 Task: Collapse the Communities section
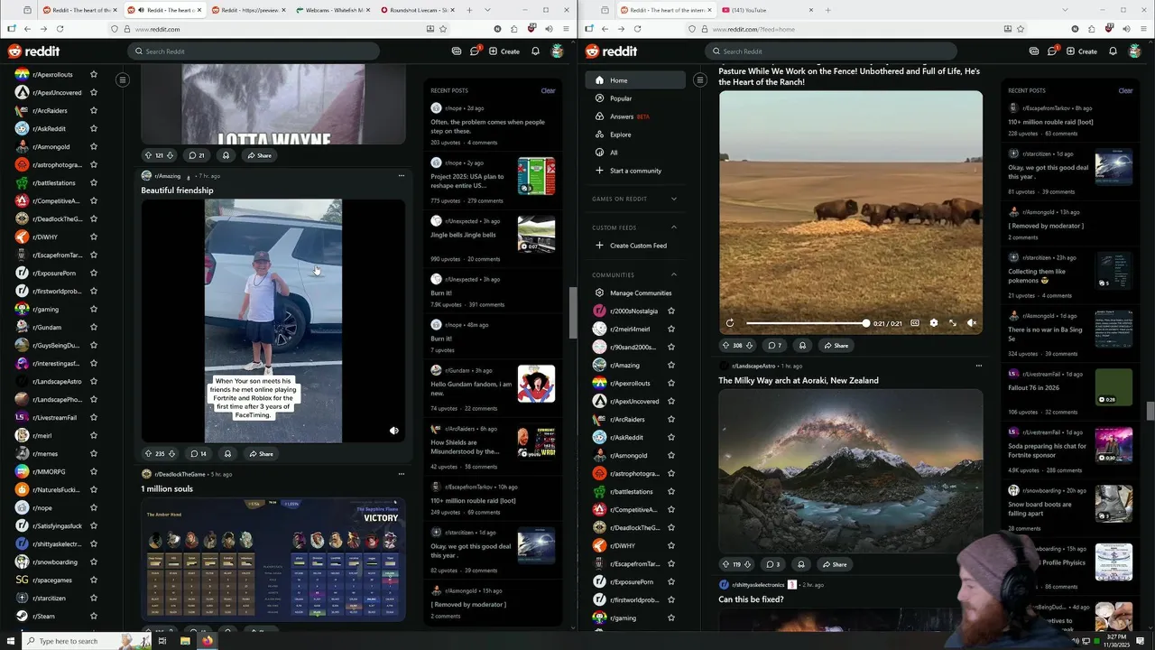coord(673,274)
